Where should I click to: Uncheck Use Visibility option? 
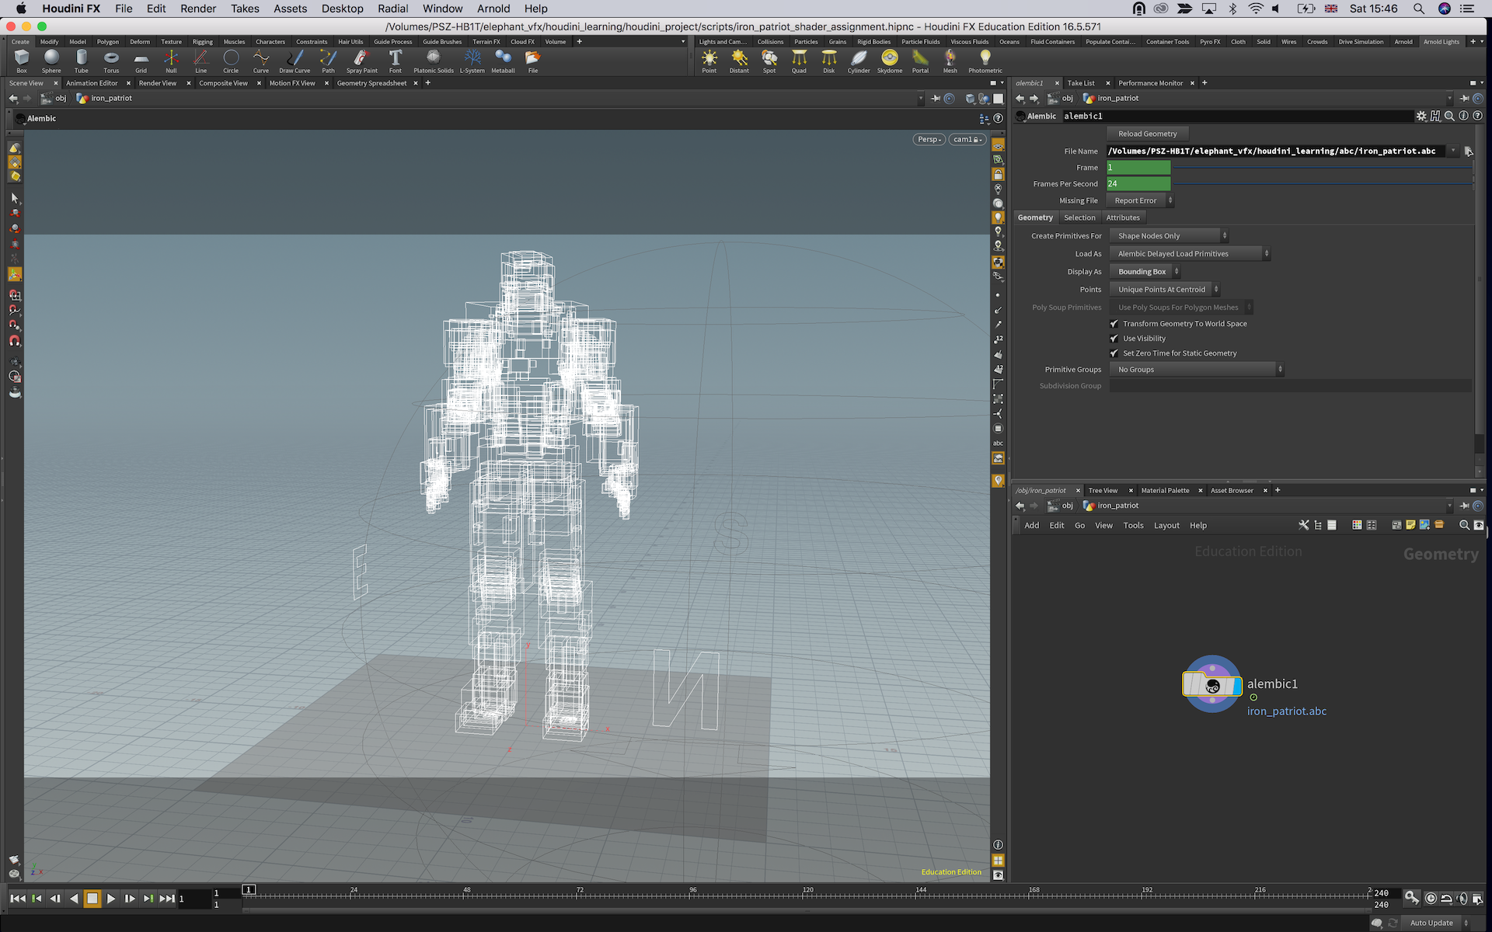coord(1114,339)
